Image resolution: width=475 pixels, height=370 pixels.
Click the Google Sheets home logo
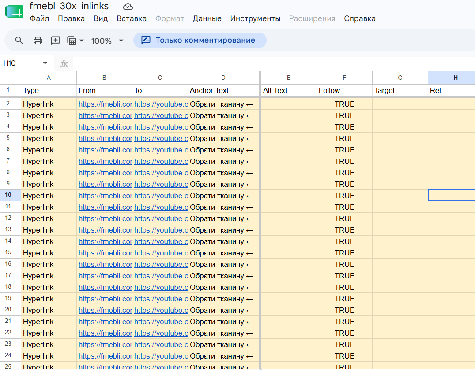tap(14, 12)
